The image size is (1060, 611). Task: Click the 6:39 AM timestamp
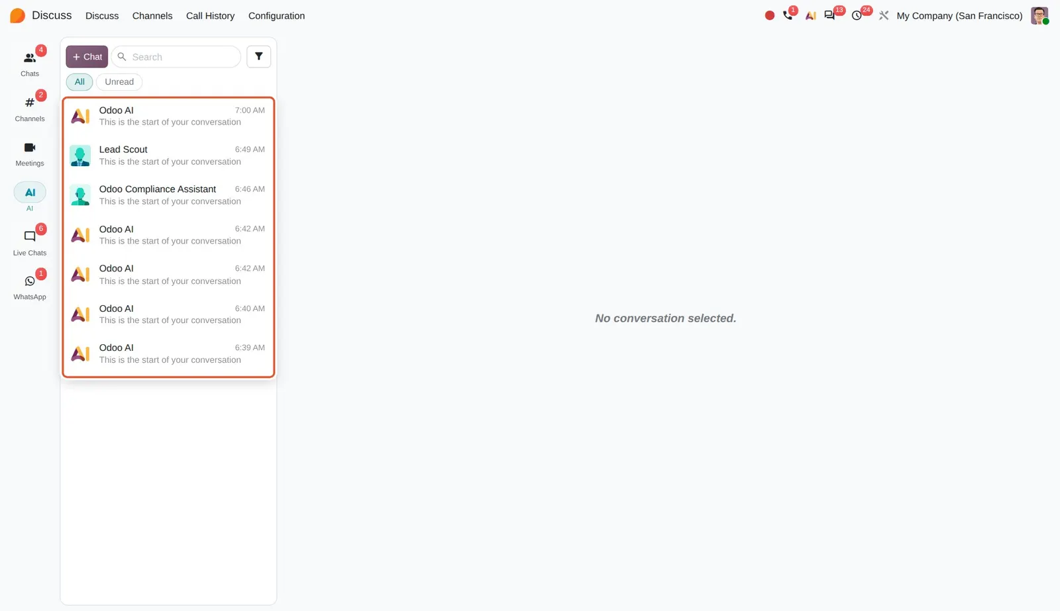[x=250, y=348]
